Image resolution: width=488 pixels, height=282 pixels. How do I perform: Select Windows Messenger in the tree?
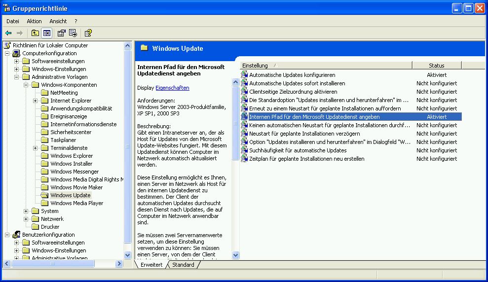tap(75, 172)
